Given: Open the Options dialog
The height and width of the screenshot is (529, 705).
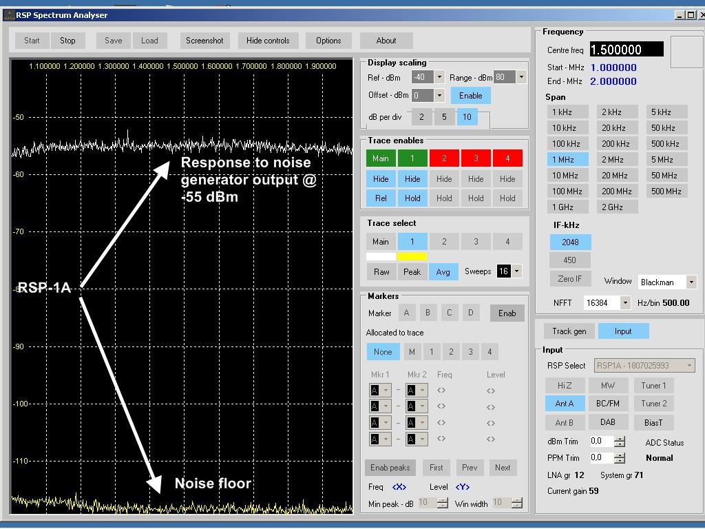Looking at the screenshot, I should [328, 41].
